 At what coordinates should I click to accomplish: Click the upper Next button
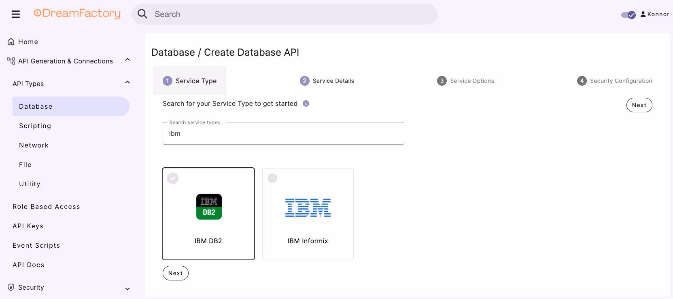639,105
